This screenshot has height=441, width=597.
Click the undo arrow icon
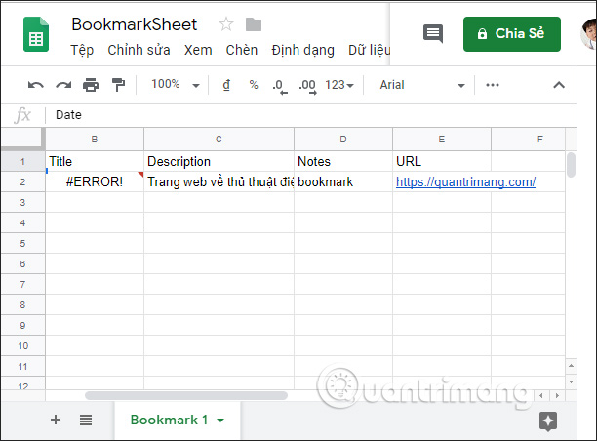35,85
